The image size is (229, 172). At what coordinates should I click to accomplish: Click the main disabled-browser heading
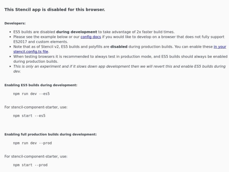click(55, 10)
